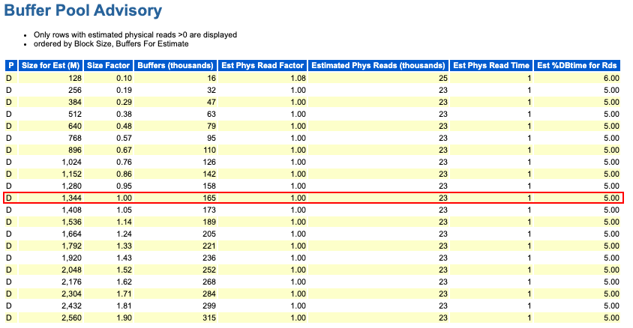Click size factor 0.76
This screenshot has width=633, height=328.
click(124, 162)
